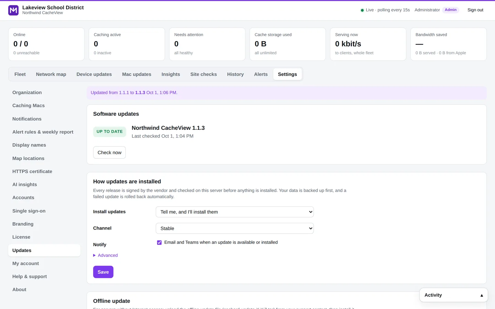Switch to the Fleet tab
The height and width of the screenshot is (309, 495).
(20, 74)
